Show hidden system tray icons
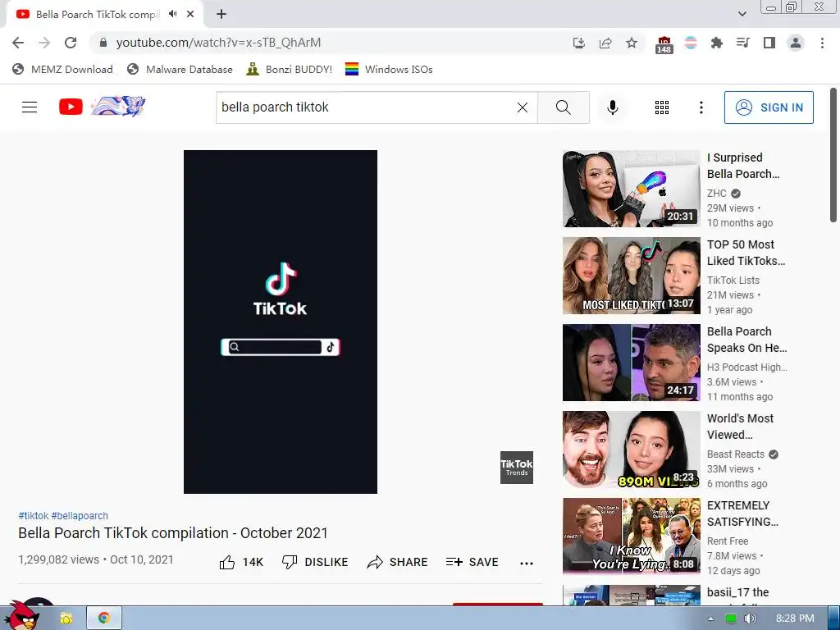The height and width of the screenshot is (630, 840). click(711, 619)
